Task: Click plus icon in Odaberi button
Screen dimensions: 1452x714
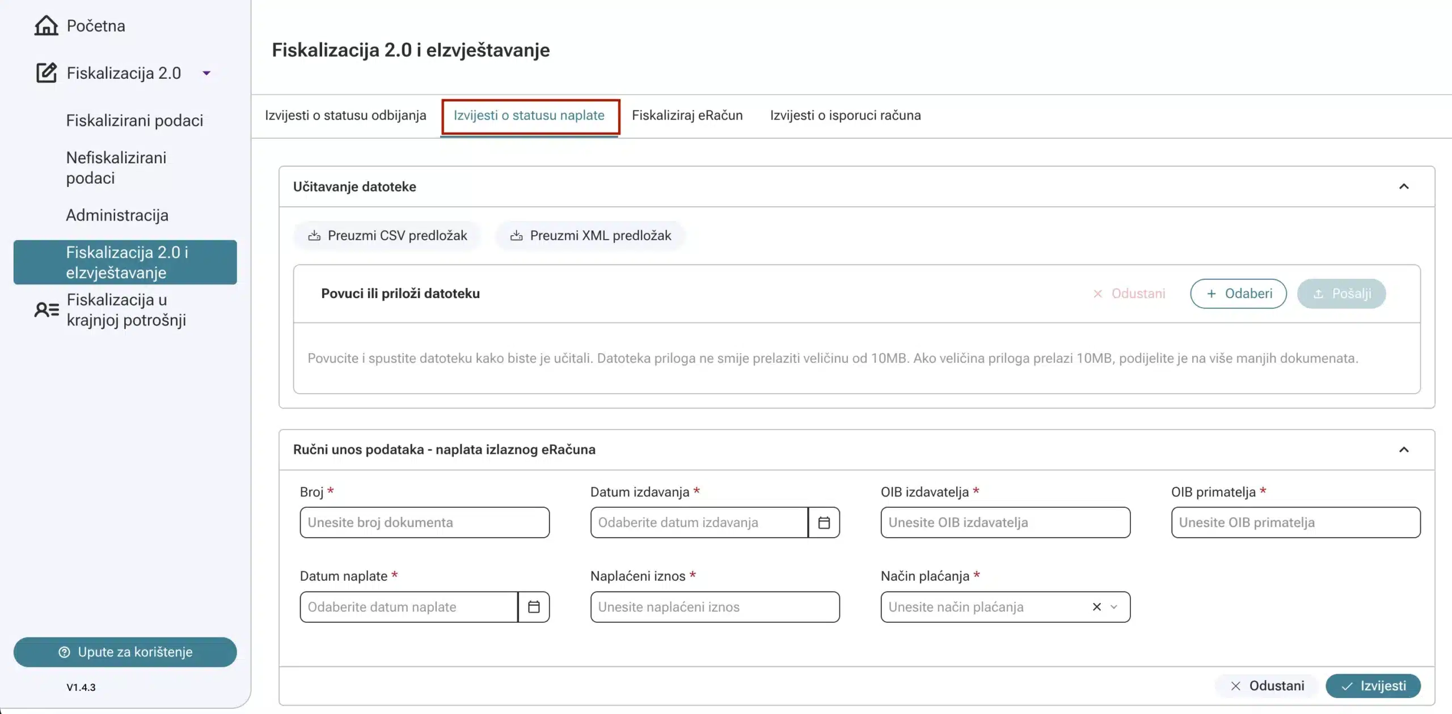Action: [1212, 294]
